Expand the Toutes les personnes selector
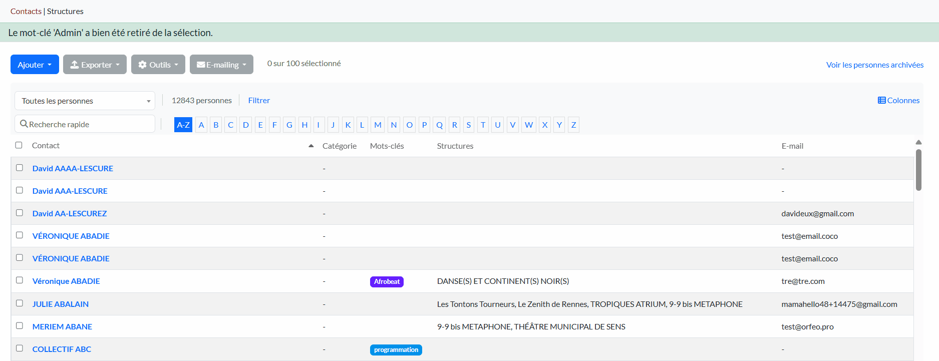 tap(85, 101)
